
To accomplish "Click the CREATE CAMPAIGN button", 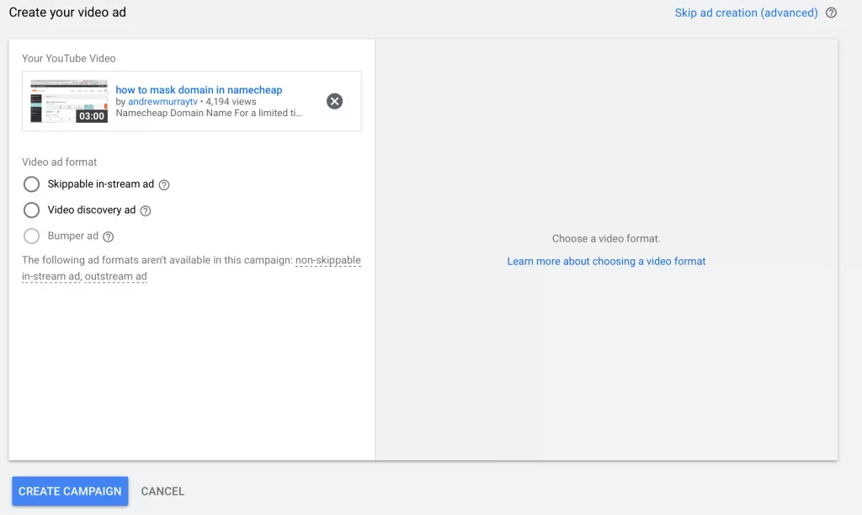I will 70,491.
